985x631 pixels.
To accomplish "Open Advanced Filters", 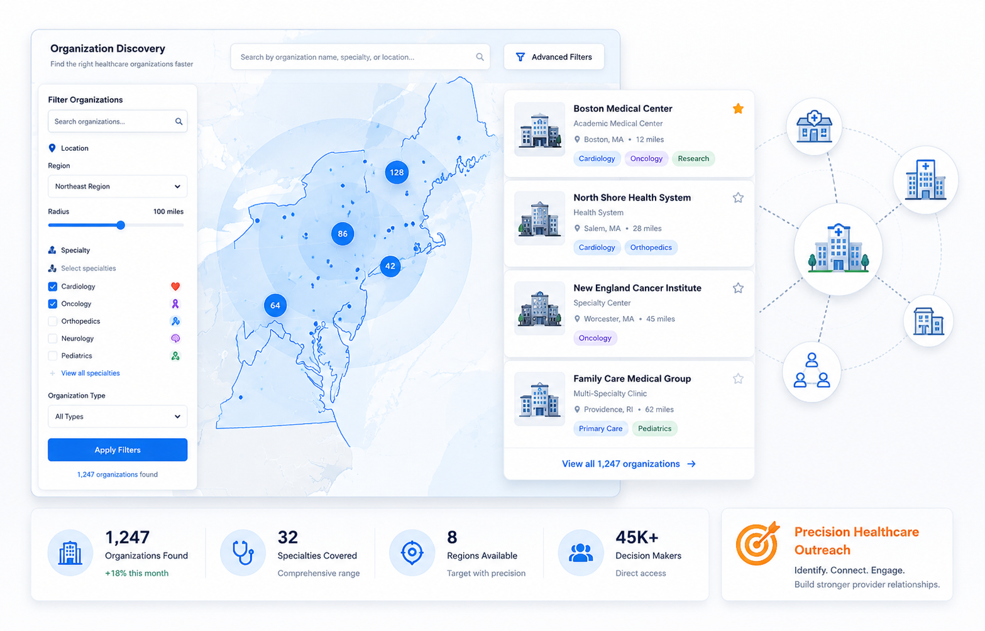I will (x=554, y=57).
